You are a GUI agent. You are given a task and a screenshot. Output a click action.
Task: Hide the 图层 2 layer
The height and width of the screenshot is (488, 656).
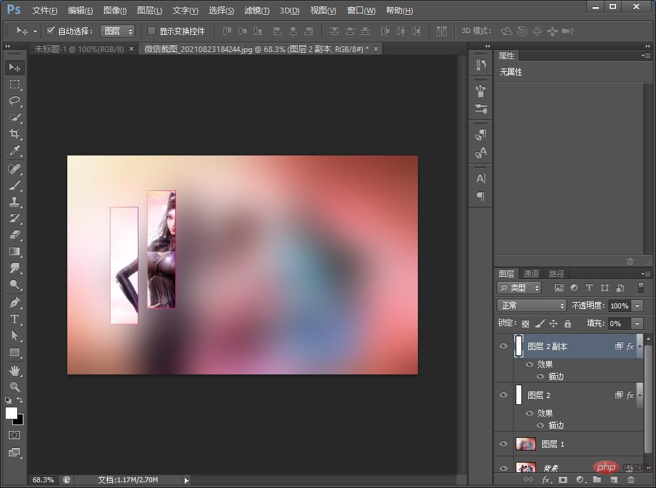[x=504, y=395]
